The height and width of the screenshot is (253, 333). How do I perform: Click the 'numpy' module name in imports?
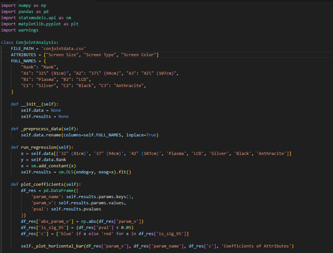point(25,6)
